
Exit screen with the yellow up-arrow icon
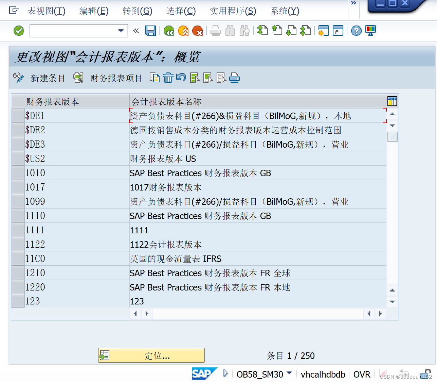(x=183, y=31)
